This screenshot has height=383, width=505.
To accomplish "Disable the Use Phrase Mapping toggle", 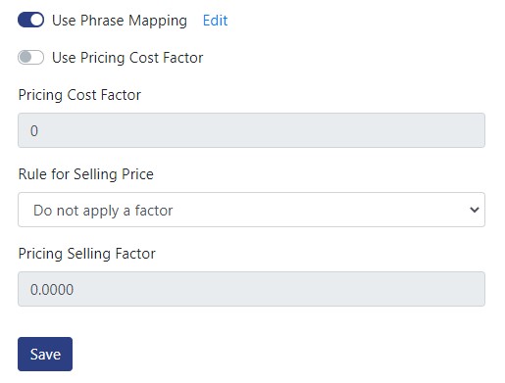I will point(30,20).
